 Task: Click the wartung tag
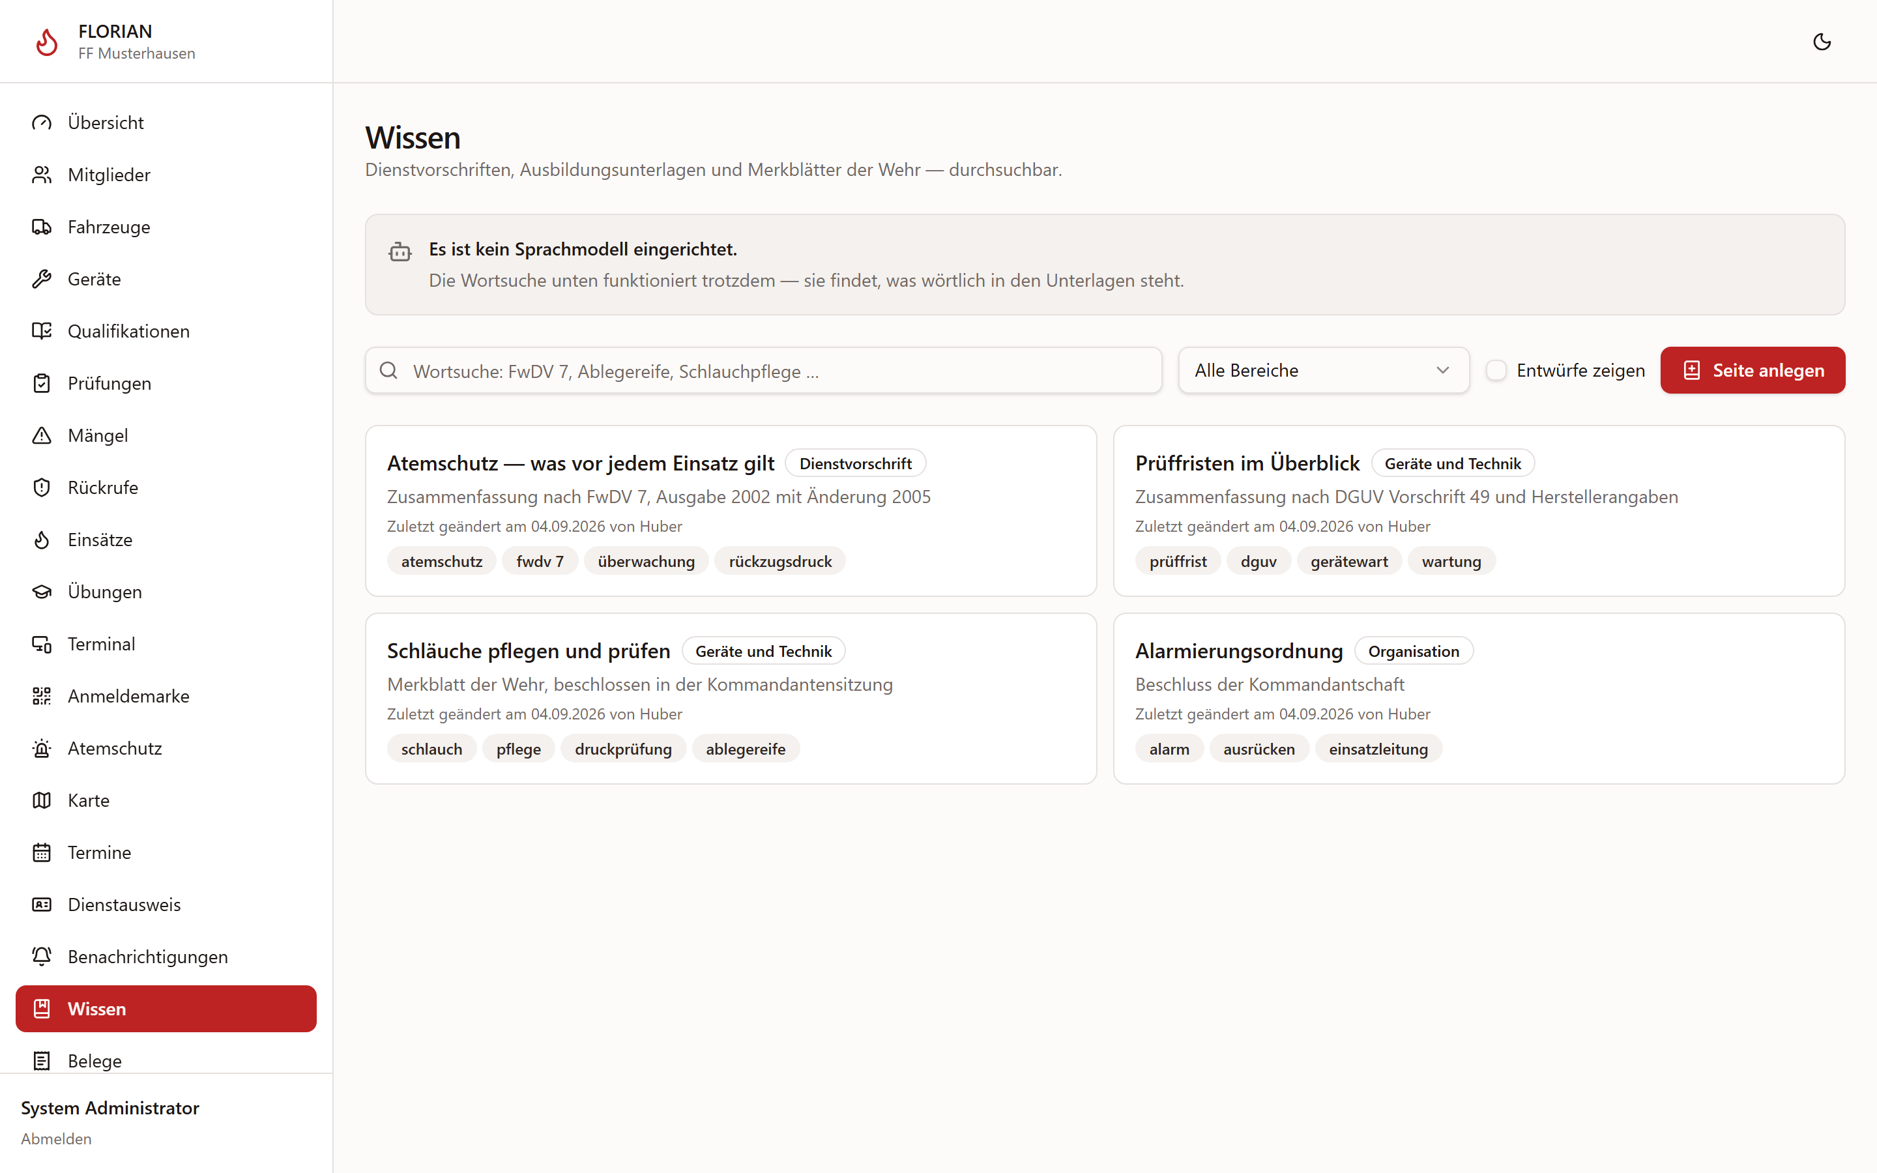(x=1451, y=561)
